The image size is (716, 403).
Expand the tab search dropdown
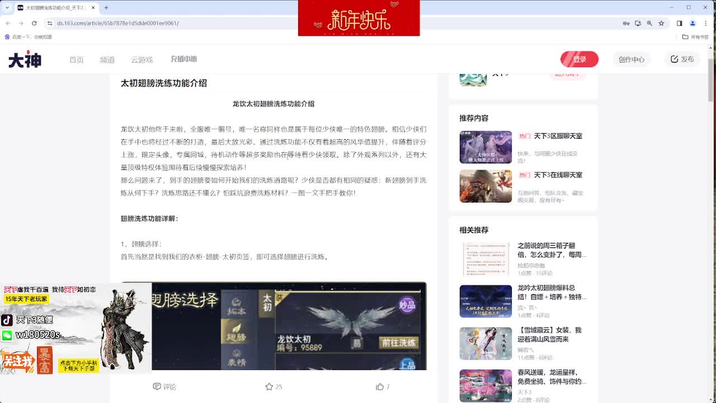[x=6, y=7]
